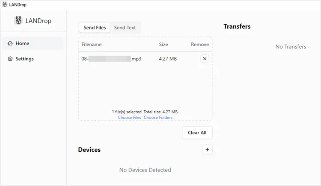321x186 pixels.
Task: Click the Transfers heading
Action: pos(237,27)
